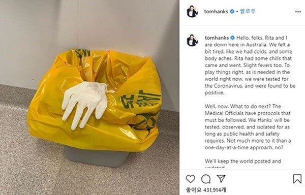Image resolution: width=305 pixels, height=195 pixels.
Task: Click the white glove in the photo
Action: [x=85, y=104]
